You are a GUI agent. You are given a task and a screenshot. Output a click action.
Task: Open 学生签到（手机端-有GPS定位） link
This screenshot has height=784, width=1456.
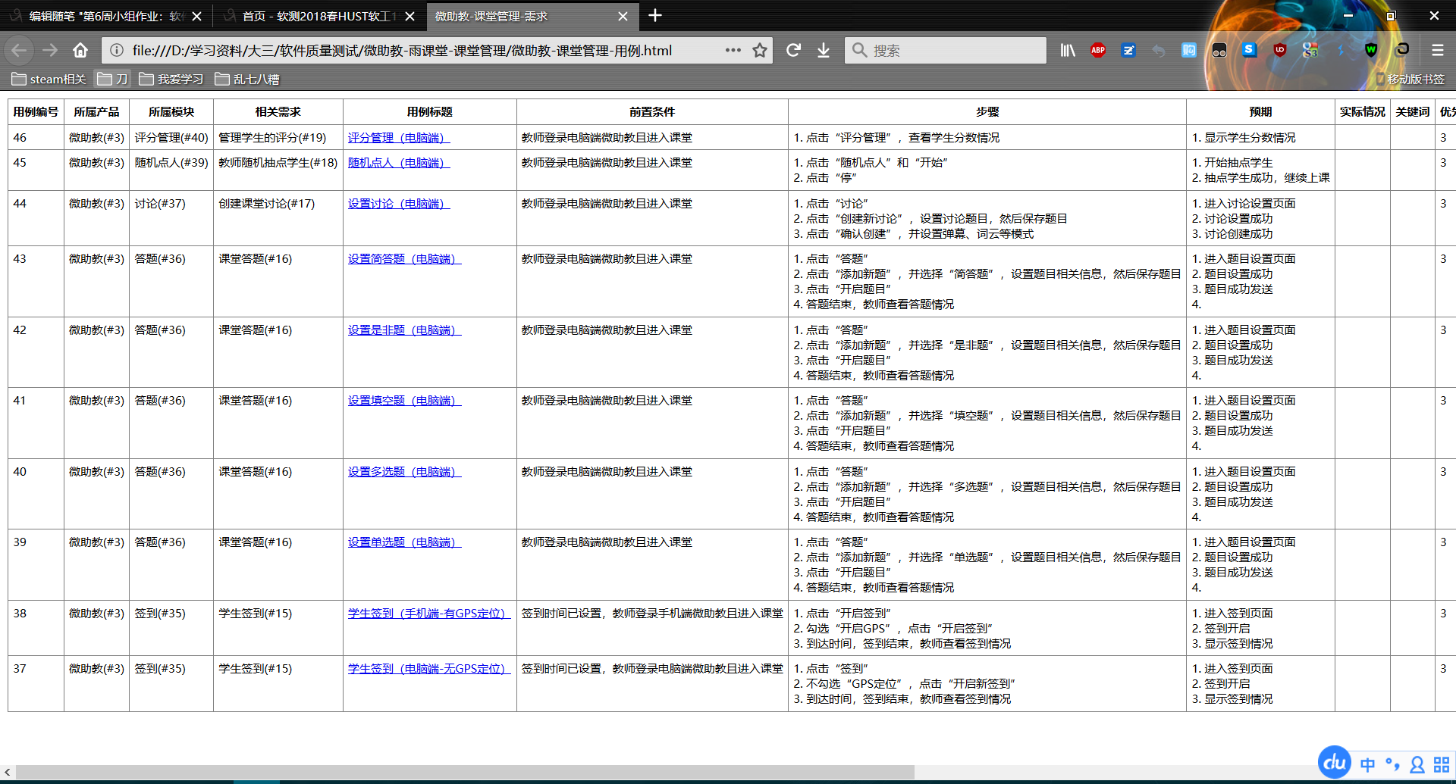[429, 613]
